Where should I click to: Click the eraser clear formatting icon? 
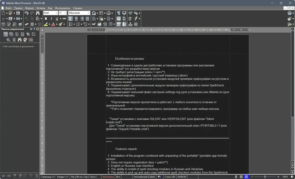pos(27,24)
